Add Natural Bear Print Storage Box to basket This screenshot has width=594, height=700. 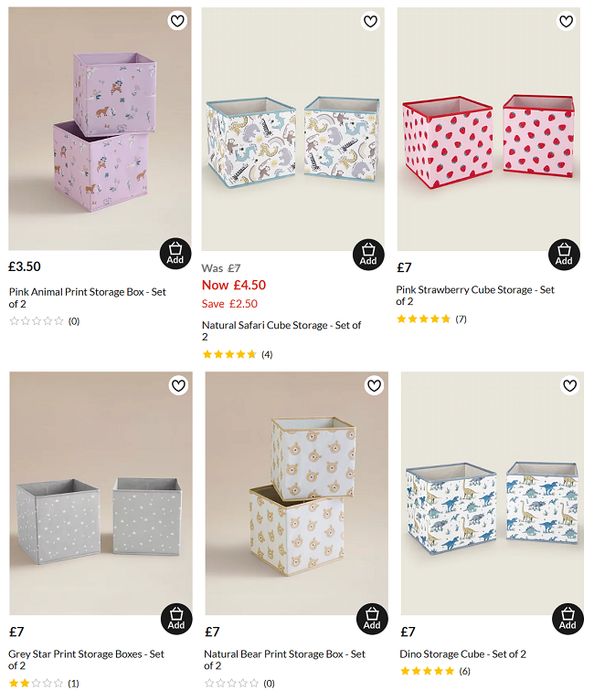[x=372, y=619]
